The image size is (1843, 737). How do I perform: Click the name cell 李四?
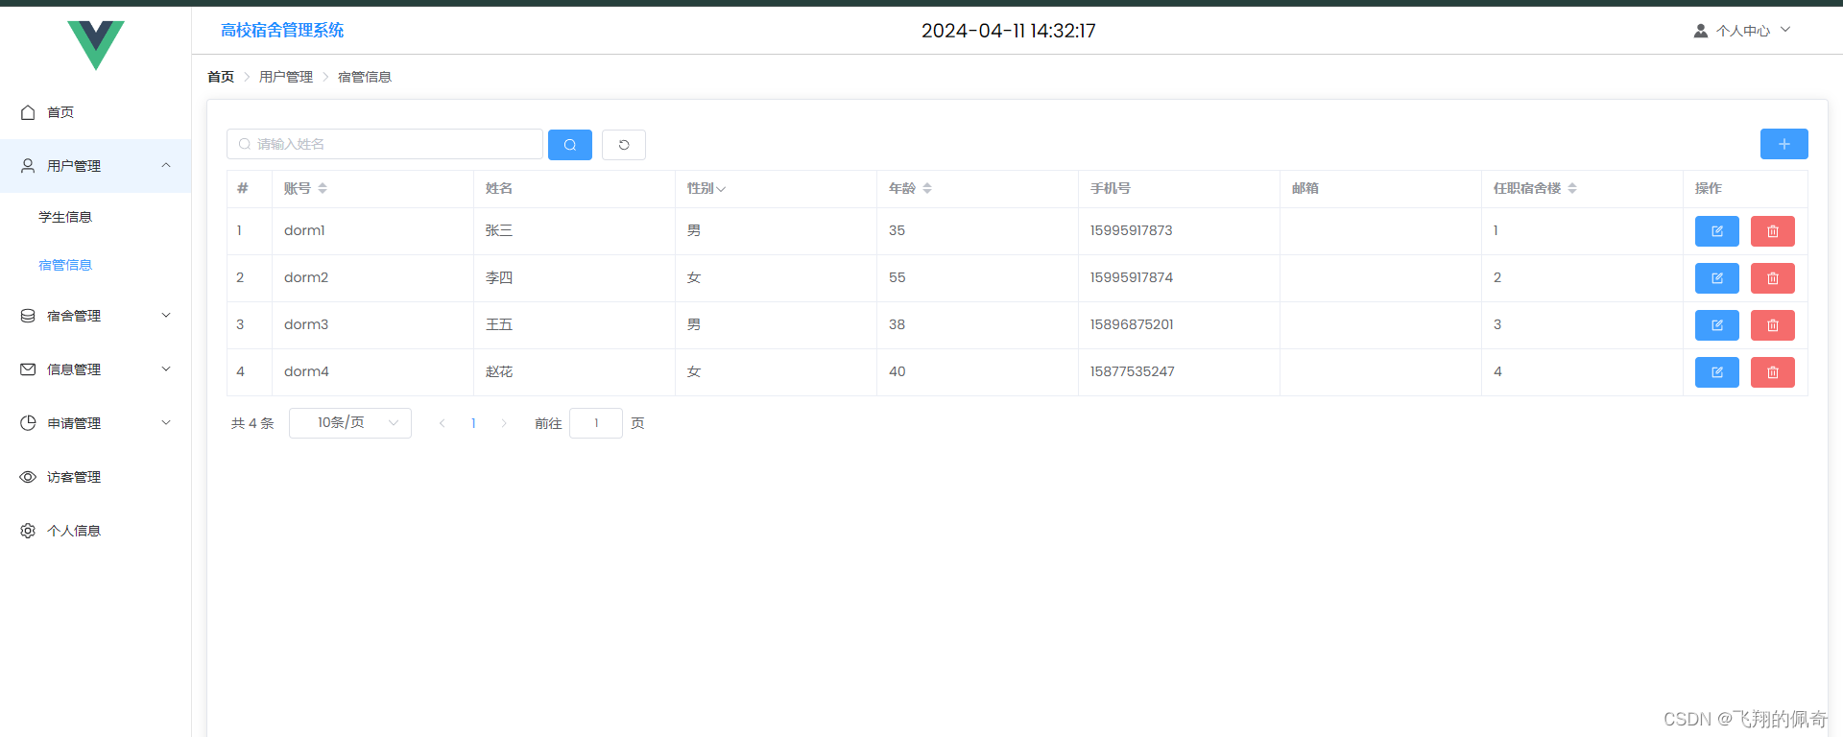point(499,277)
